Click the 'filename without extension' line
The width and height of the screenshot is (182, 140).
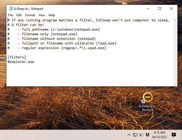tap(52, 39)
